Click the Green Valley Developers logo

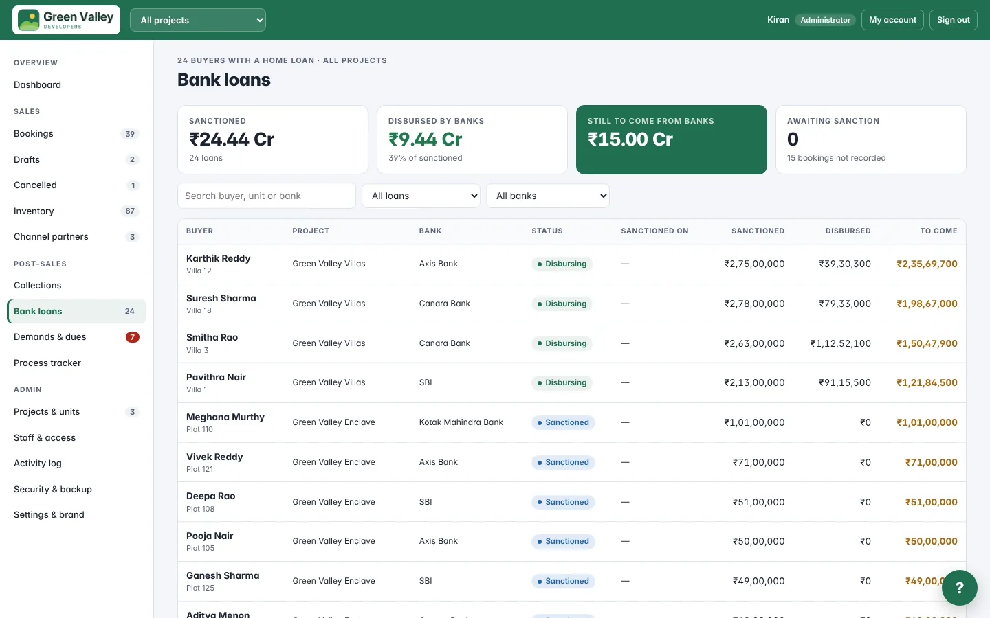66,20
